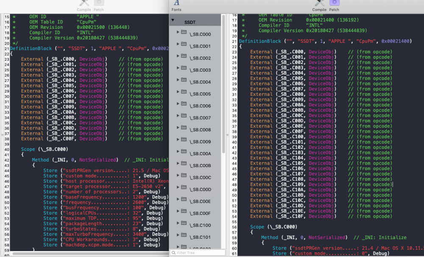Select the \_SB.C003 tree label
The height and width of the screenshot is (257, 424).
200,70
